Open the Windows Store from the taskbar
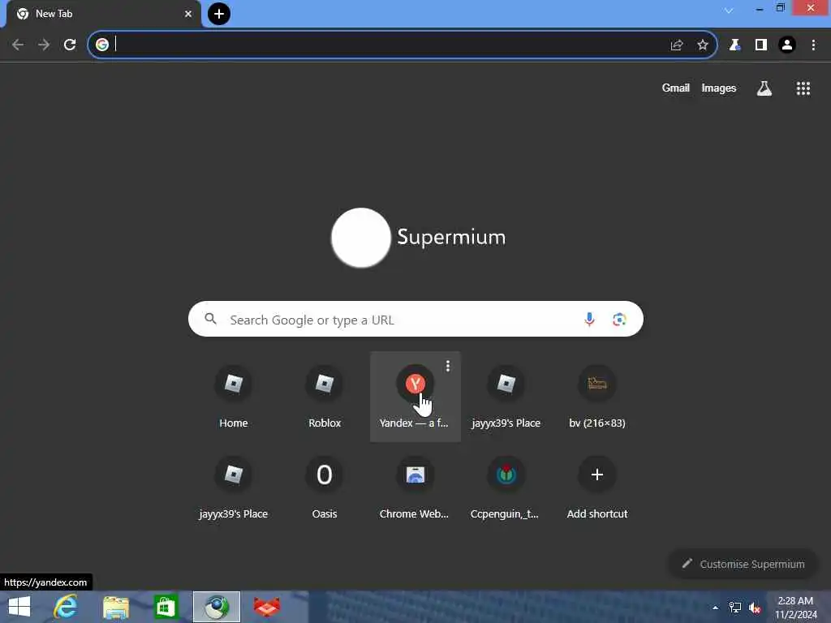 (166, 607)
